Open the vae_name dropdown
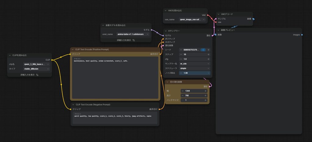 [192, 19]
